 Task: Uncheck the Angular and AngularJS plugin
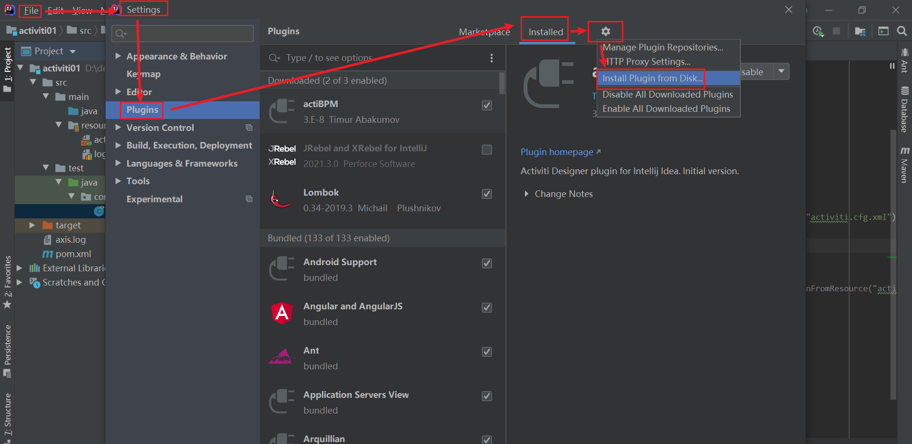coord(487,307)
